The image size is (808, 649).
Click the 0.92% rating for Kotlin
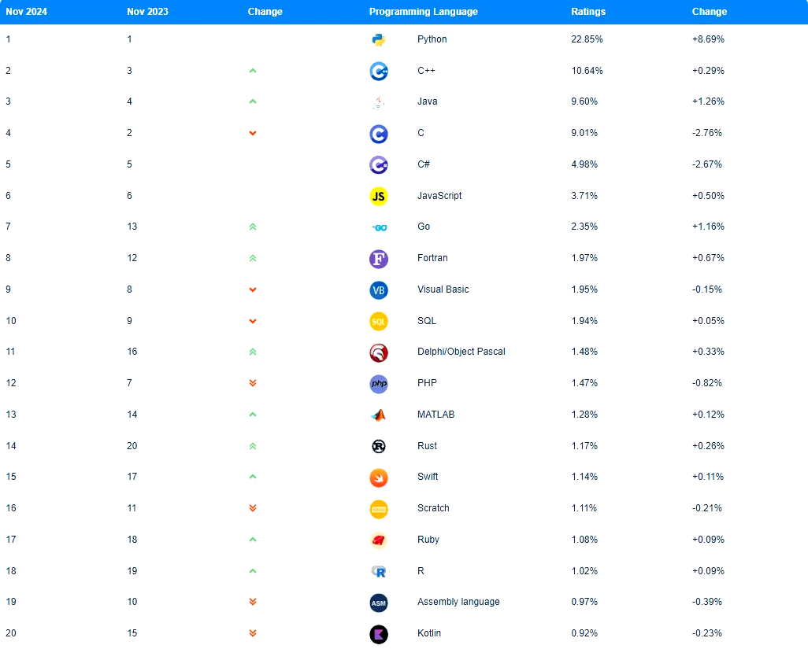[x=584, y=633]
